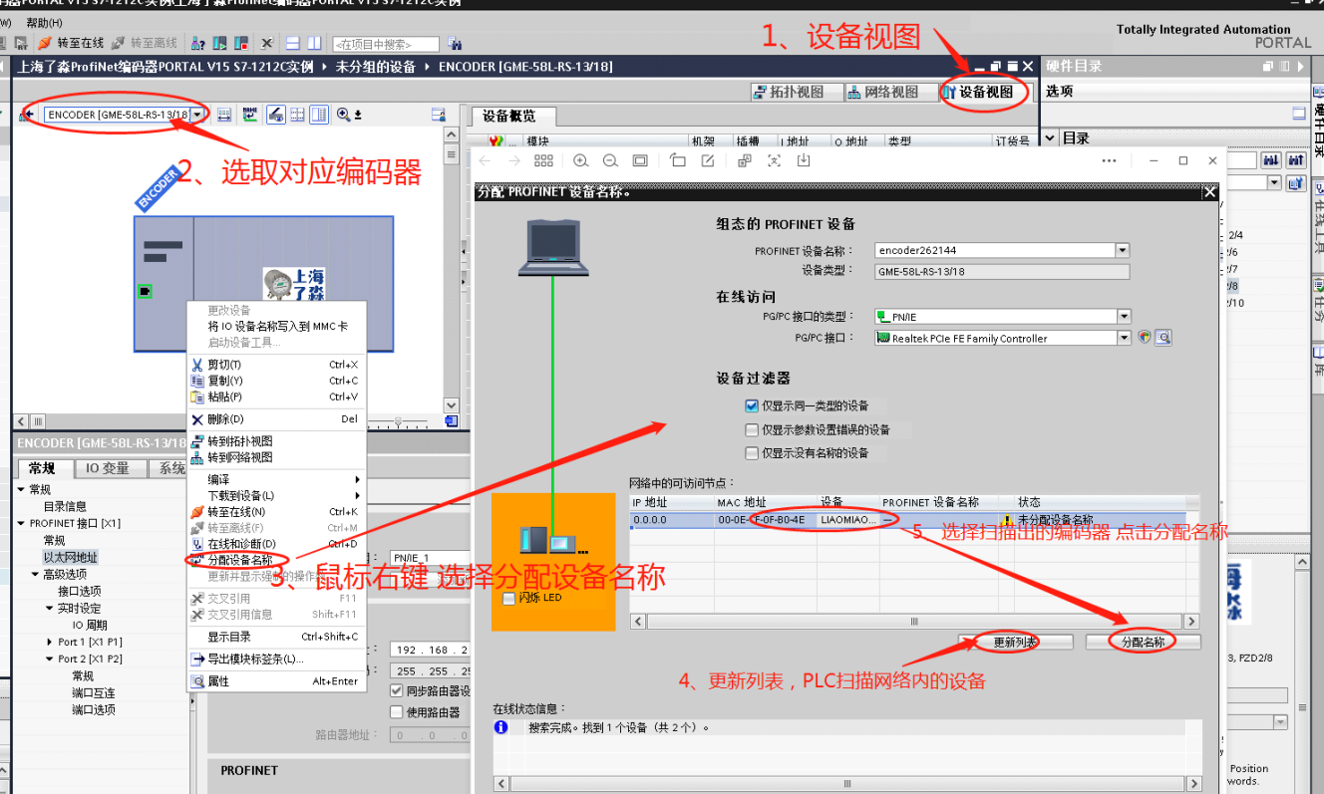Click the image viewer copy picture icon
Screen dimensions: 1324x794
[x=744, y=160]
